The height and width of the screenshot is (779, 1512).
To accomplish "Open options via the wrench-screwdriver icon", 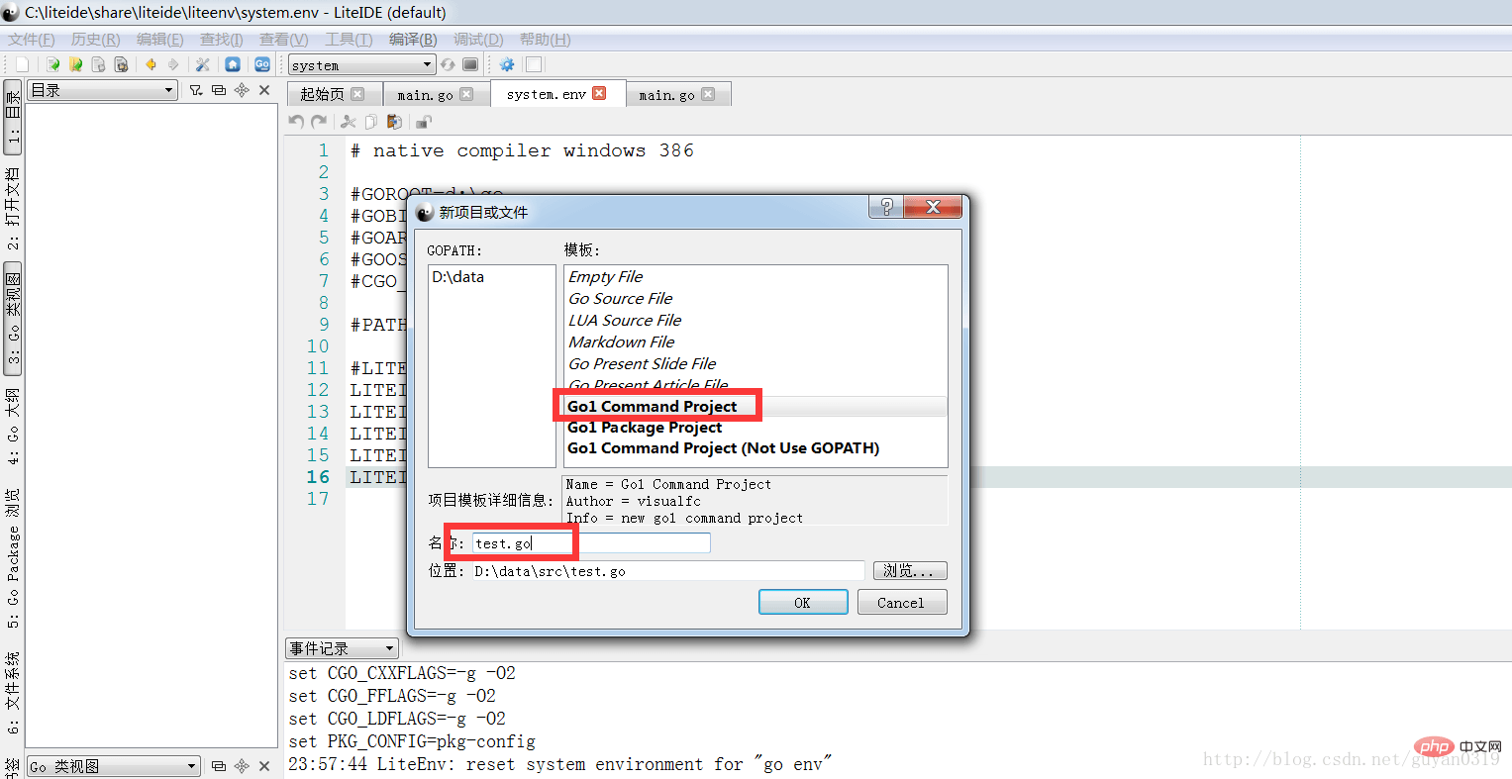I will pyautogui.click(x=203, y=64).
